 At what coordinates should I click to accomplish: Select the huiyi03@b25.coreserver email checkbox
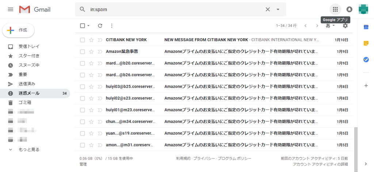pyautogui.click(x=83, y=87)
